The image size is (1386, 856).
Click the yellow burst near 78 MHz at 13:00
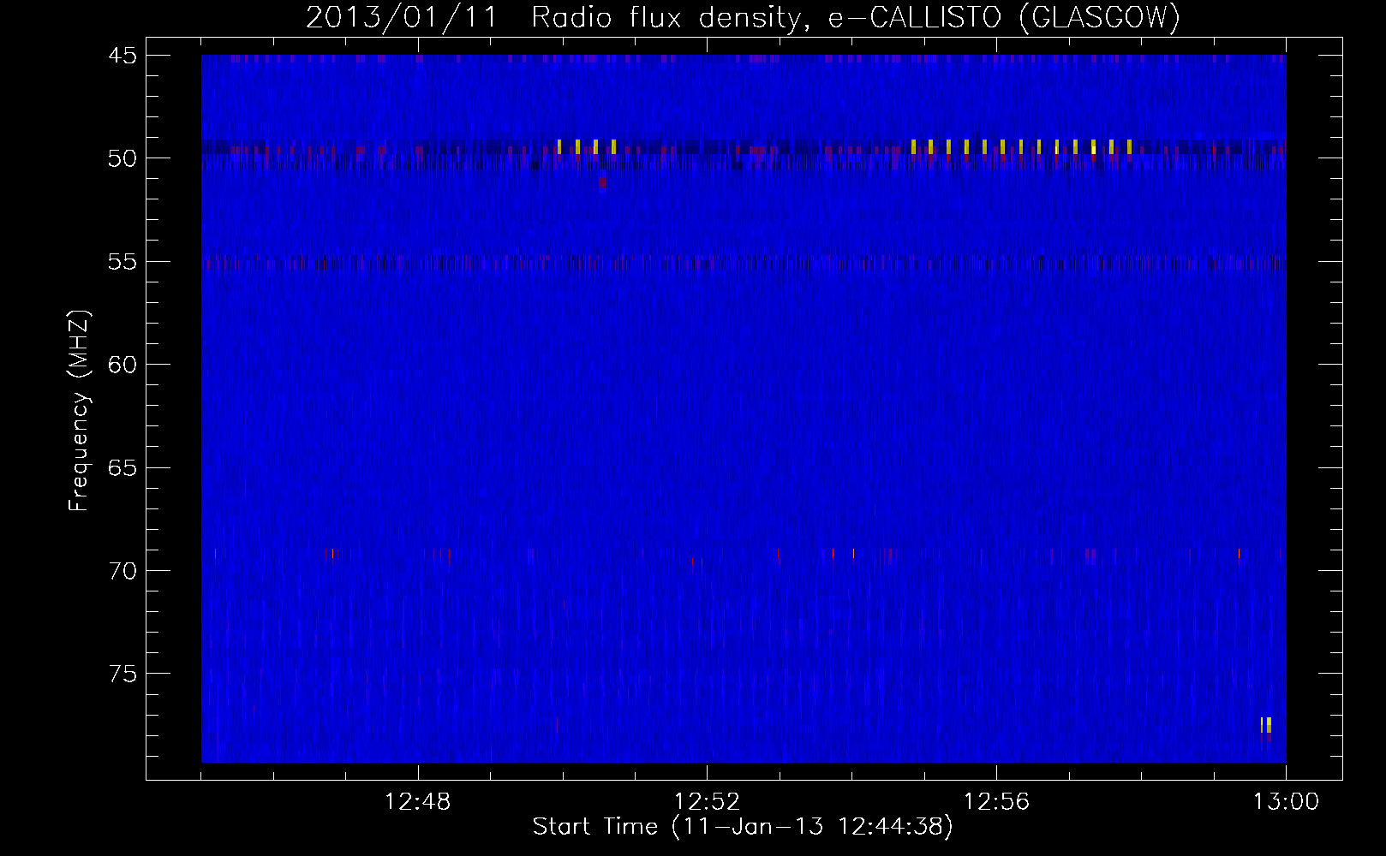[x=1266, y=725]
